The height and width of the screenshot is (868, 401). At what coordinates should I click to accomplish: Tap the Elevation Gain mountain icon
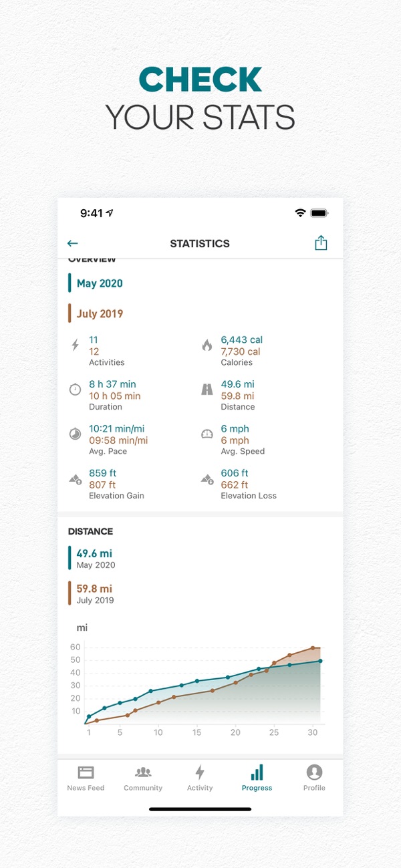[75, 479]
